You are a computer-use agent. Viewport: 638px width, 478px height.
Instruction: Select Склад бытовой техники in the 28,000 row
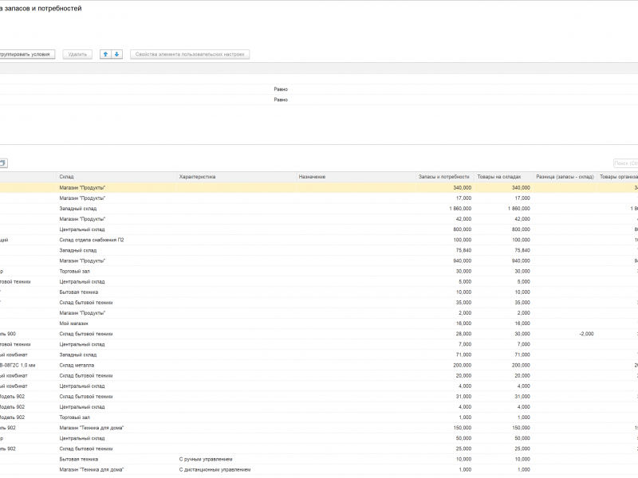click(86, 334)
